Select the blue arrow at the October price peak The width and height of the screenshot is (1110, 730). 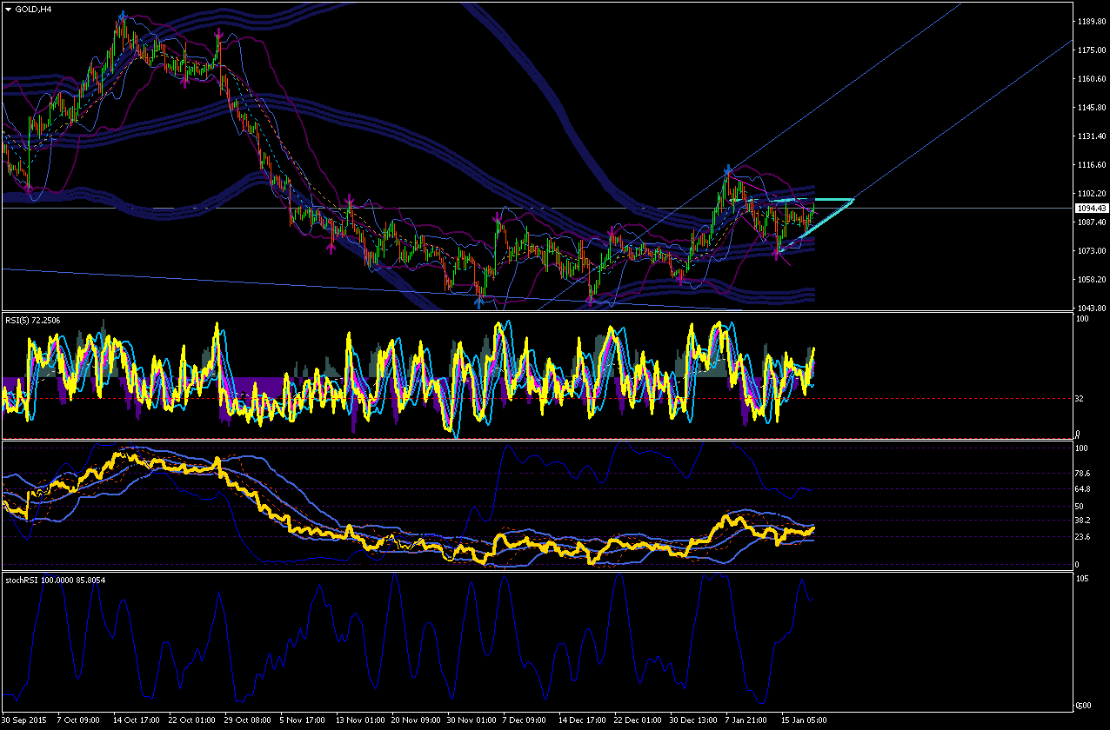coord(122,16)
